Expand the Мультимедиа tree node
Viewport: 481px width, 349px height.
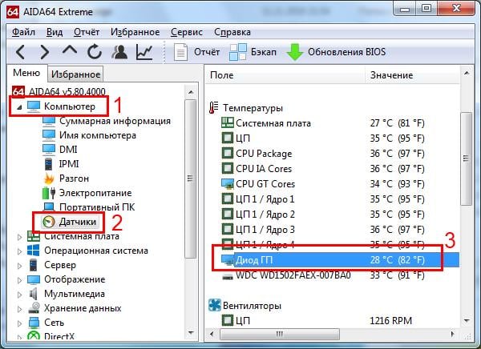19,294
